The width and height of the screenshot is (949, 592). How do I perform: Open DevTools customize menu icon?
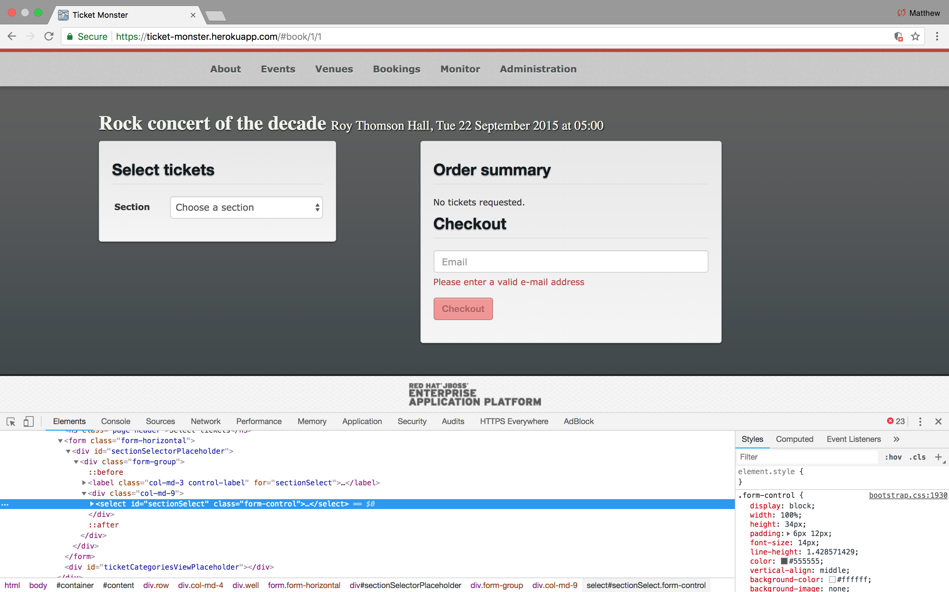point(920,421)
